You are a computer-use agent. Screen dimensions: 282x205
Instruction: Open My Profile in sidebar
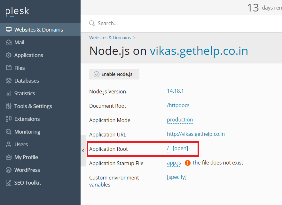(40, 157)
